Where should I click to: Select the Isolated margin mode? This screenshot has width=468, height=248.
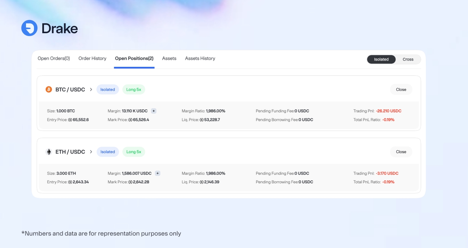coord(381,59)
